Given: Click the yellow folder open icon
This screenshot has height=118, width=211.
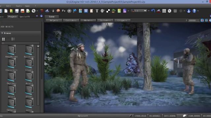Looking at the screenshot, I should (11, 11).
